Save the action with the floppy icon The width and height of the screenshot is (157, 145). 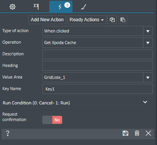[x=125, y=133]
